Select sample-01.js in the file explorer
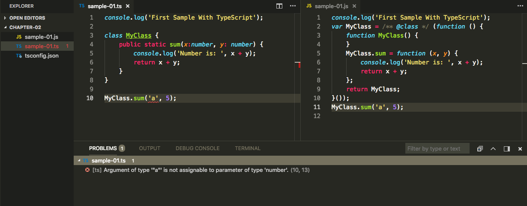 point(41,37)
